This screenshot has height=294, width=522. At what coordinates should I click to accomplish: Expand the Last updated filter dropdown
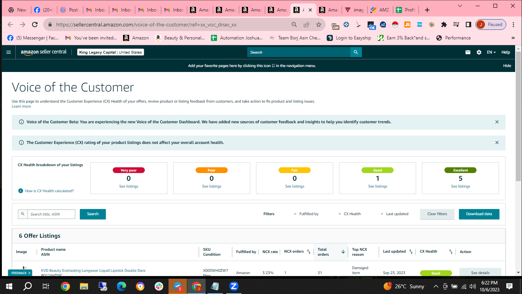(x=394, y=214)
